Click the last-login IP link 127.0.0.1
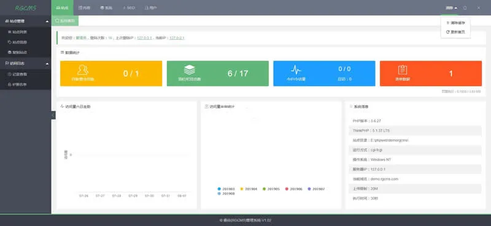491x226 pixels. click(x=145, y=38)
